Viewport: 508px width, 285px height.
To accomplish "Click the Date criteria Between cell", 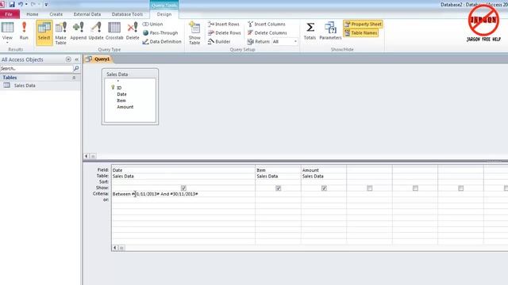I will pos(183,194).
